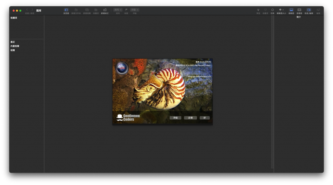Go back with the 后退 arrow

27,10
